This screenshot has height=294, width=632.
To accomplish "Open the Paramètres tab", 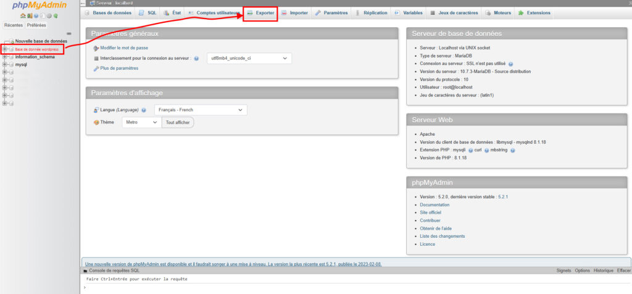I will 331,13.
